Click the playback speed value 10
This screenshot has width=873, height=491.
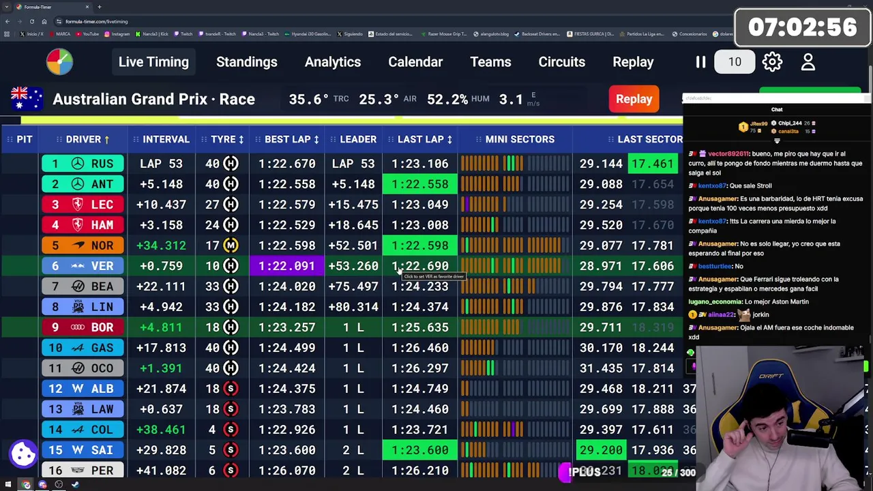pos(735,62)
